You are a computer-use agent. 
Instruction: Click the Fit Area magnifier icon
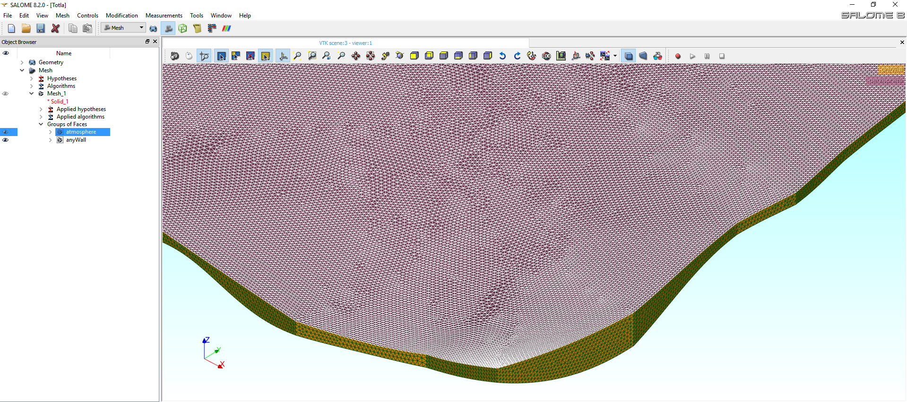point(312,56)
